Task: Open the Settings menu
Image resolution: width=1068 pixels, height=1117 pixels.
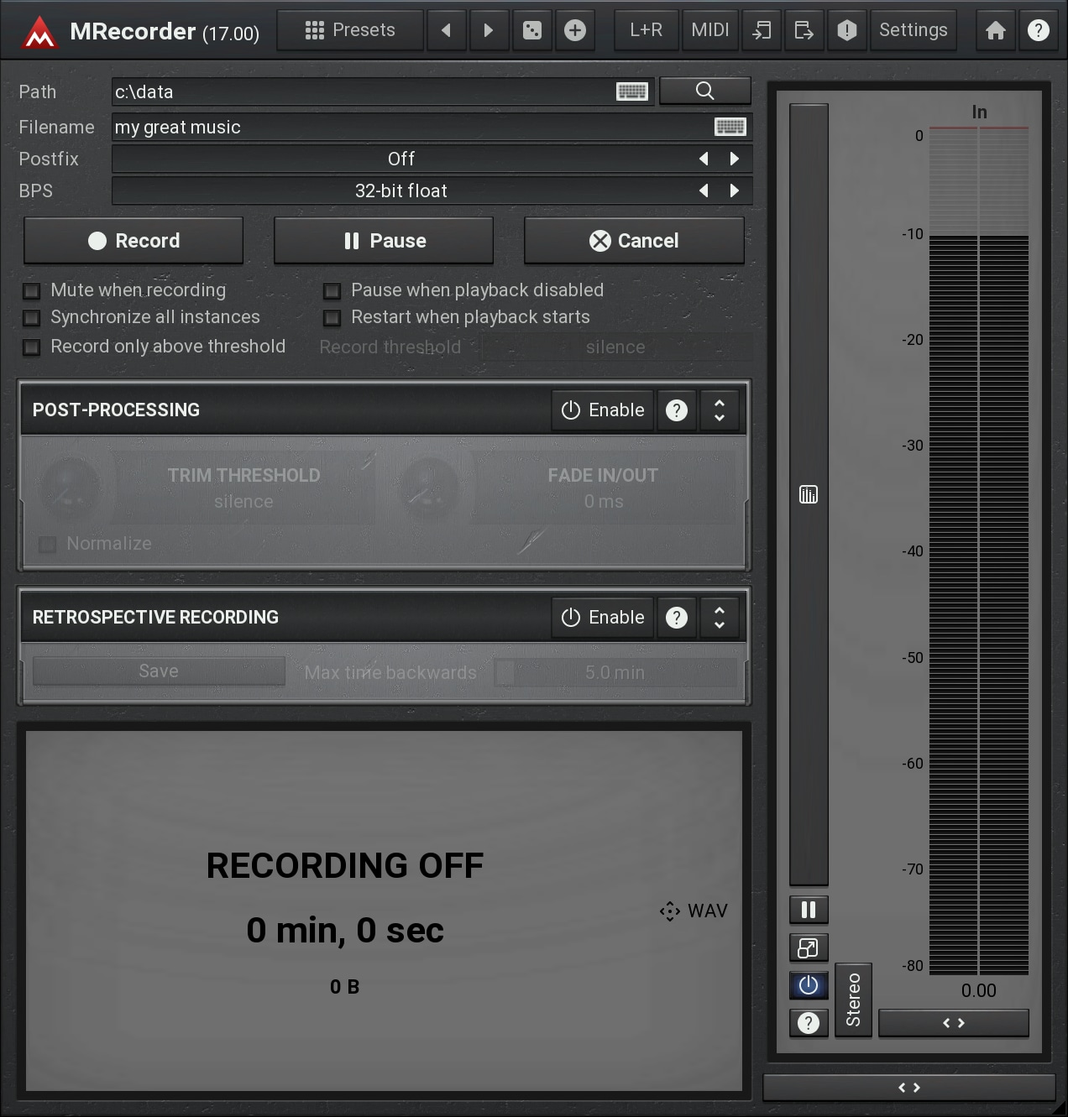Action: pos(913,31)
